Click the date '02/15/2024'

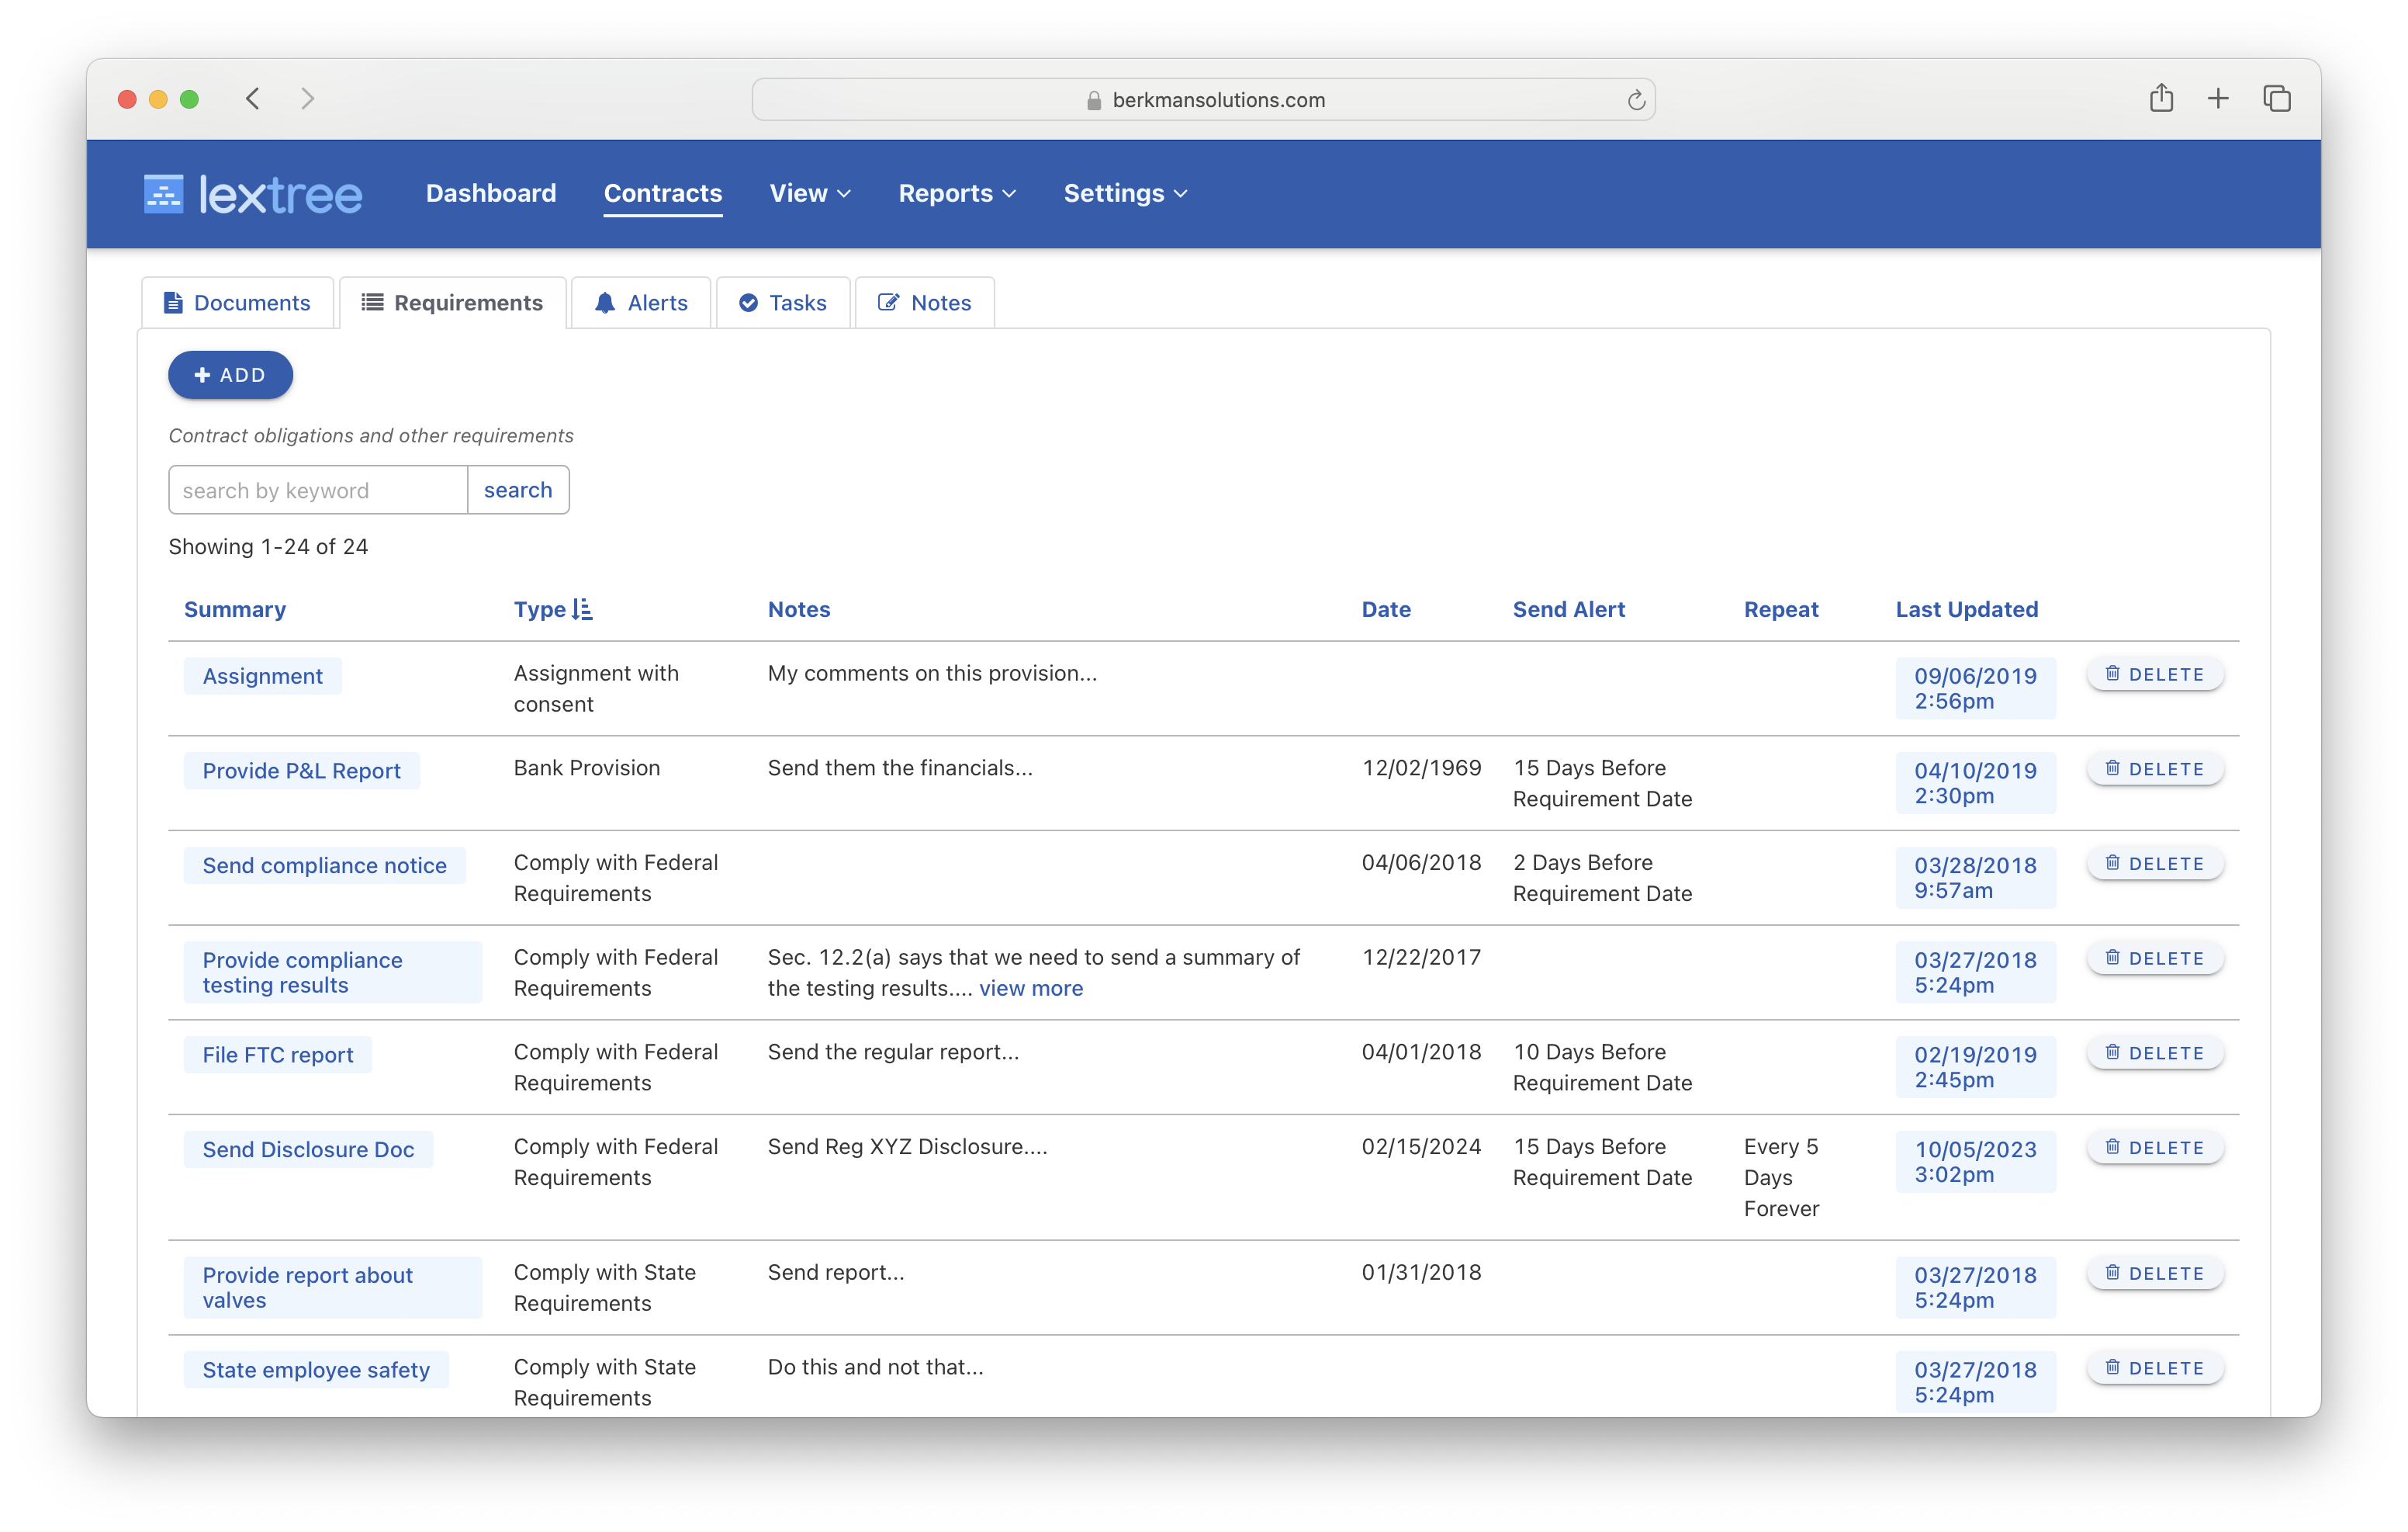tap(1421, 1147)
